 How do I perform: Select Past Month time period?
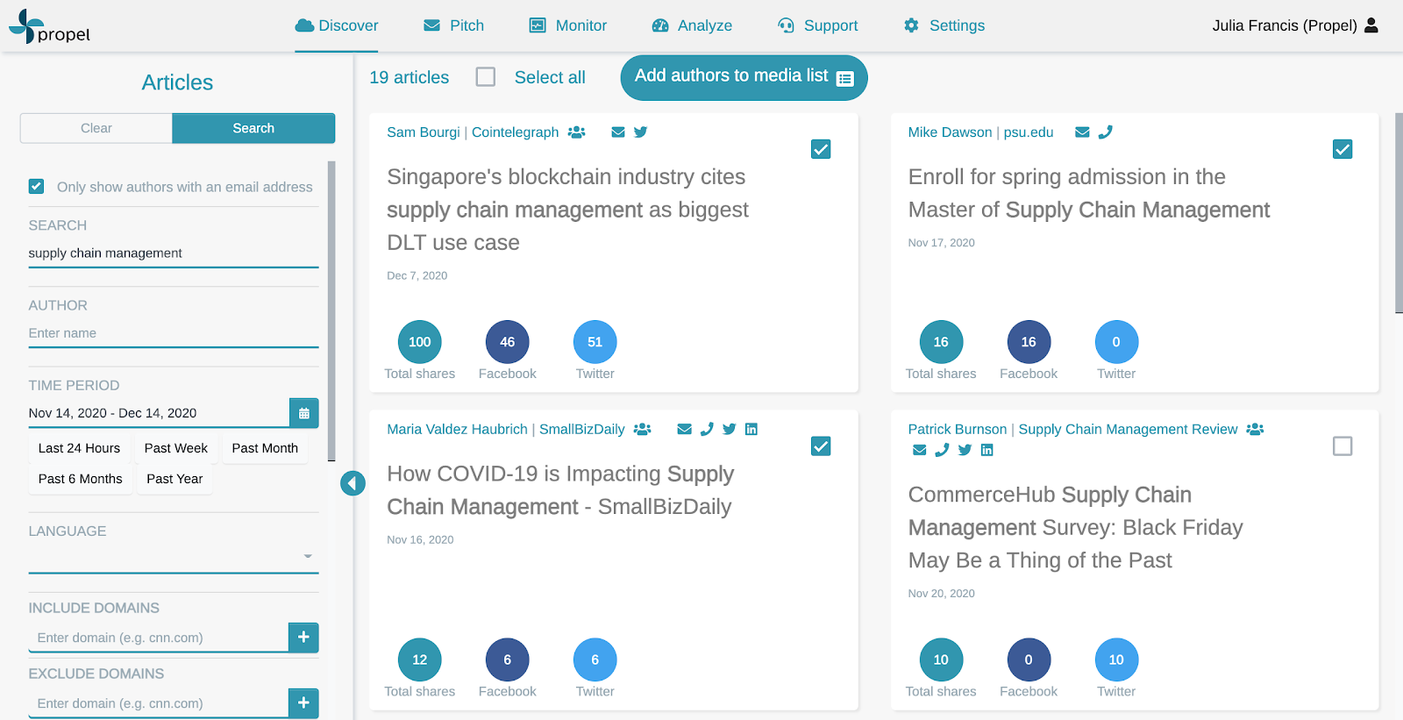pyautogui.click(x=265, y=448)
